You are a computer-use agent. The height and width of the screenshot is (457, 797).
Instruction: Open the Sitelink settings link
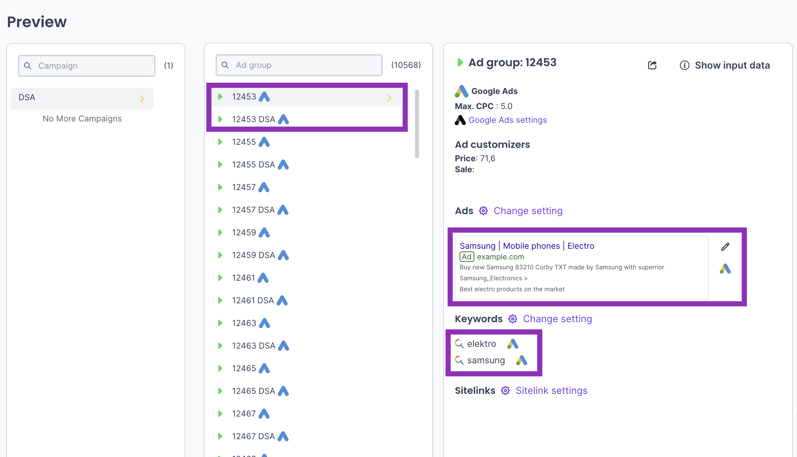[551, 390]
